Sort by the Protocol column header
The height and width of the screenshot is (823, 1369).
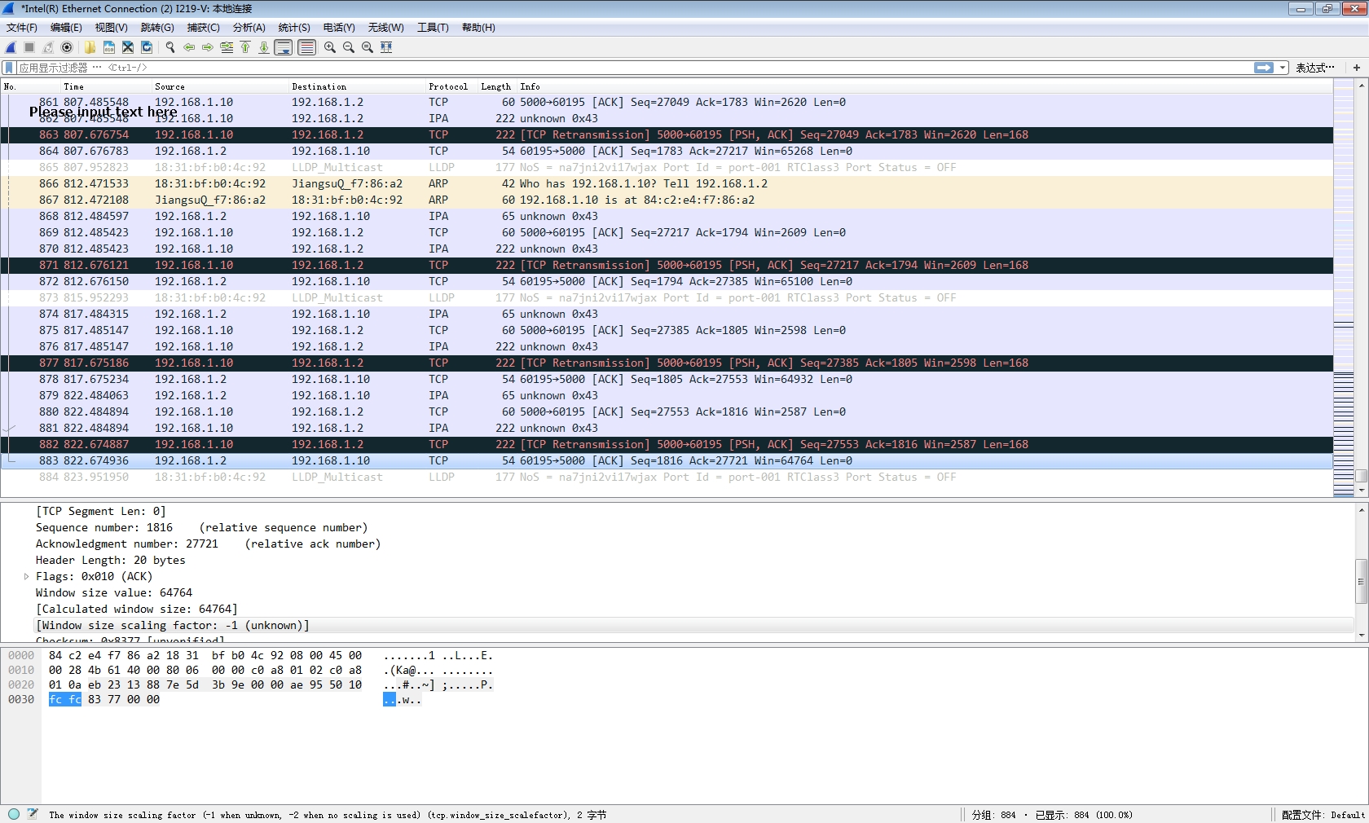(x=447, y=86)
